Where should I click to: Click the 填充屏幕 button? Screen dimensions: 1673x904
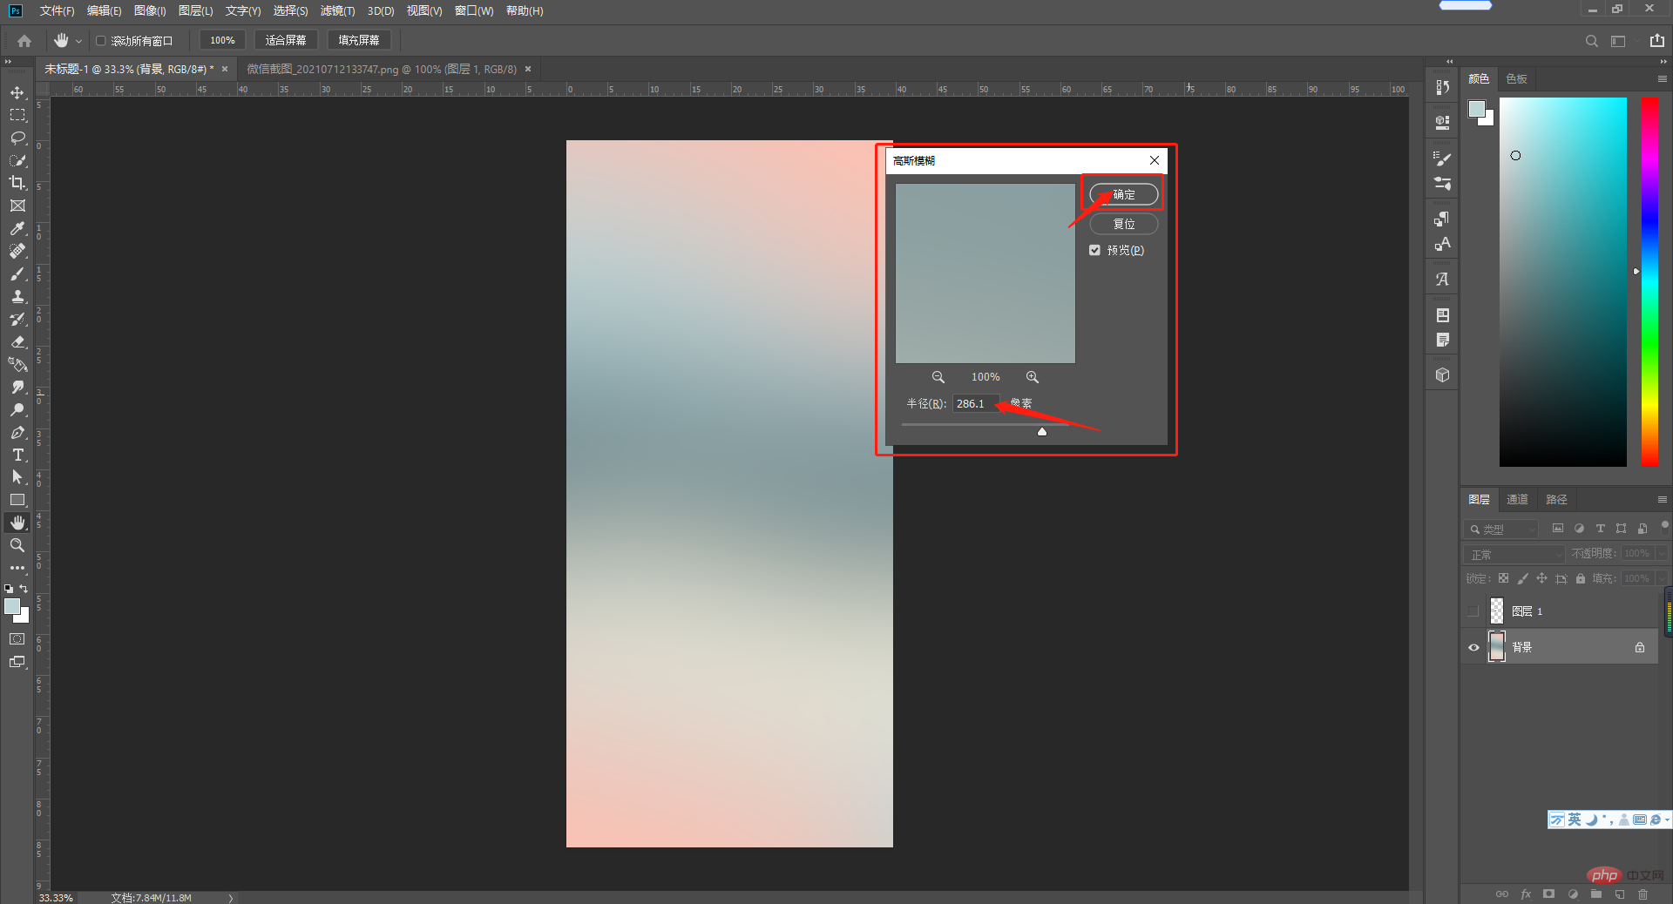coord(359,41)
